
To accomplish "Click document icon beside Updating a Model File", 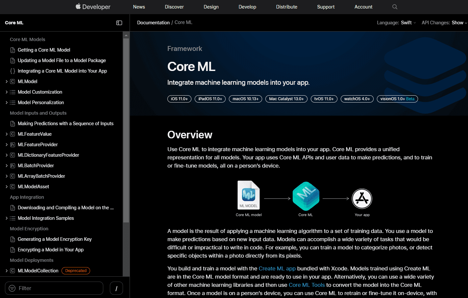I will coord(12,60).
